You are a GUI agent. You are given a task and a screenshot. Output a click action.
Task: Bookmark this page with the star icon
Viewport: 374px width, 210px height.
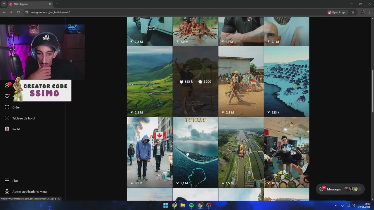353,12
